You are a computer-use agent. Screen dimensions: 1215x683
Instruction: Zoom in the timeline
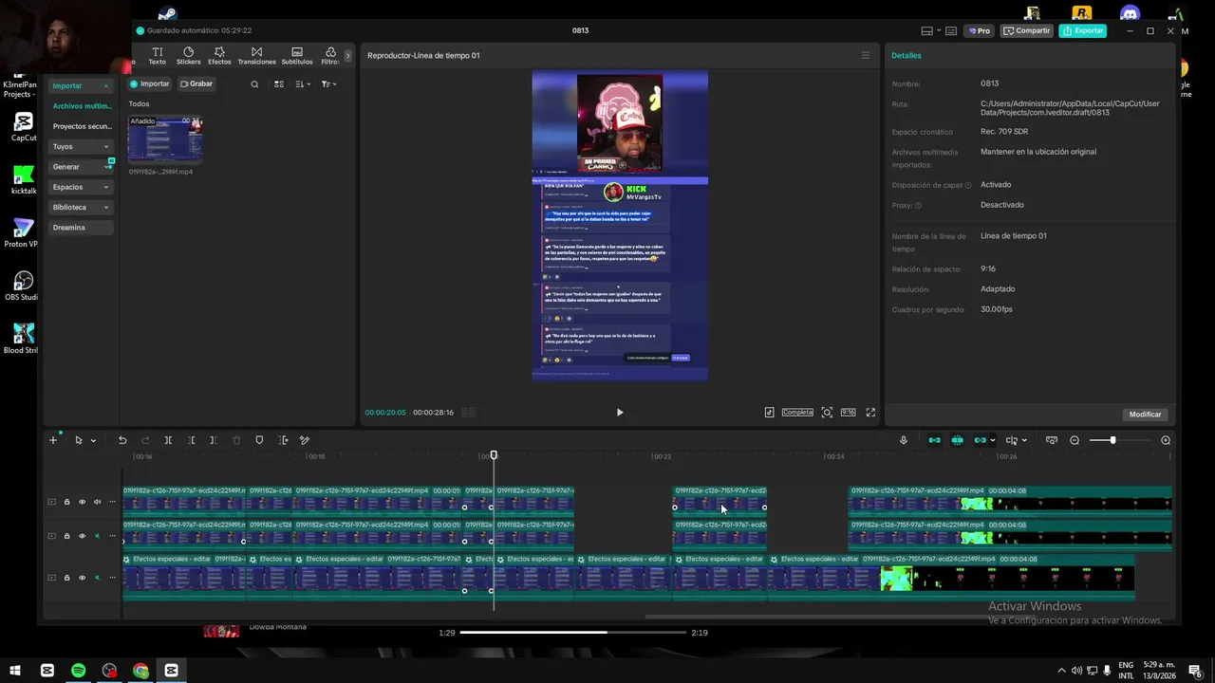1166,440
